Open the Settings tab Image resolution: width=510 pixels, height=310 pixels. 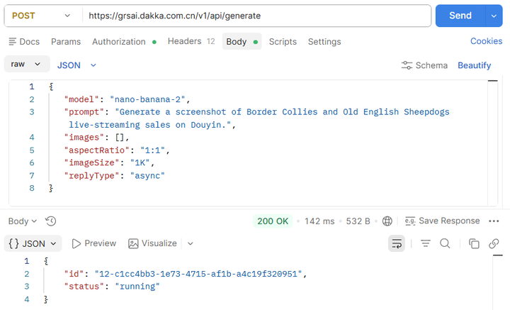(324, 42)
